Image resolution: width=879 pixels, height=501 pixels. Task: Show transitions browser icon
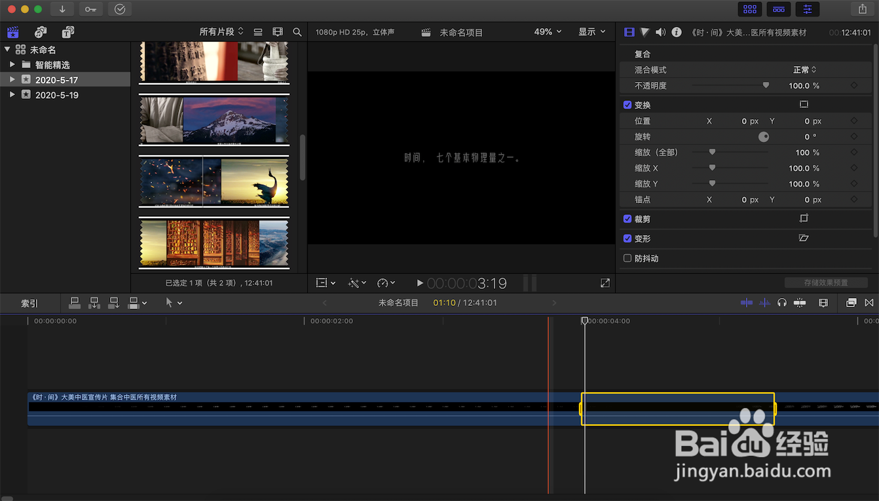click(869, 303)
